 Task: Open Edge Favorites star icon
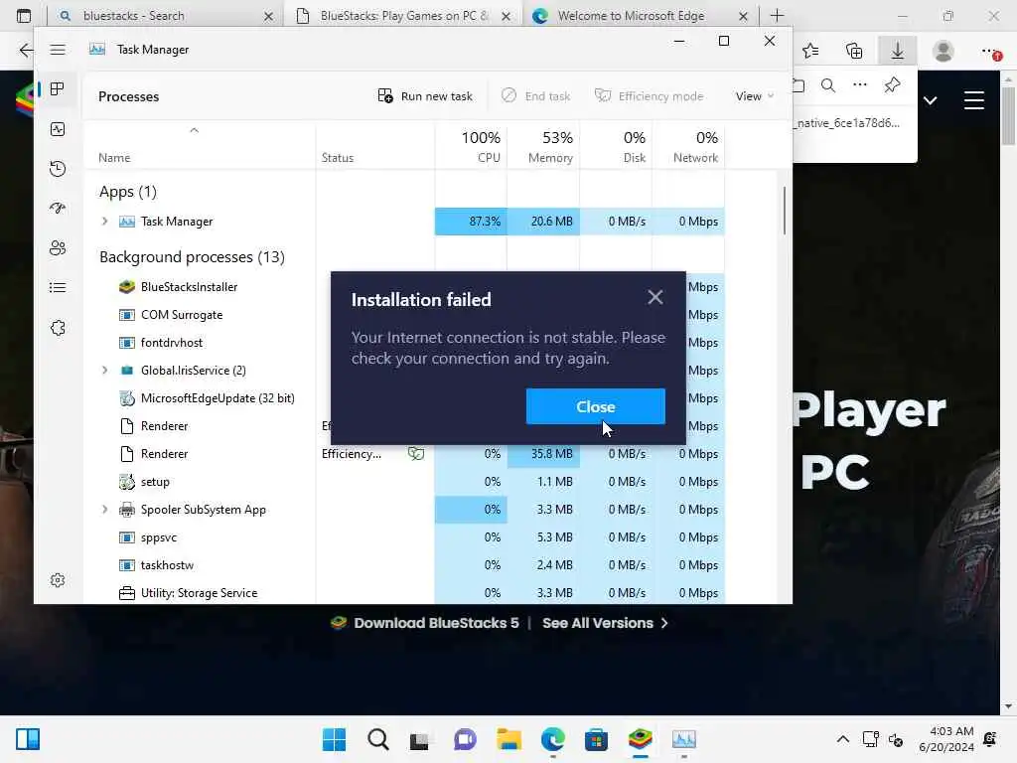pos(810,51)
